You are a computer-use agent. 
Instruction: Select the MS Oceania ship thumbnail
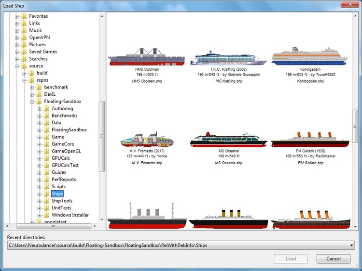click(x=229, y=140)
